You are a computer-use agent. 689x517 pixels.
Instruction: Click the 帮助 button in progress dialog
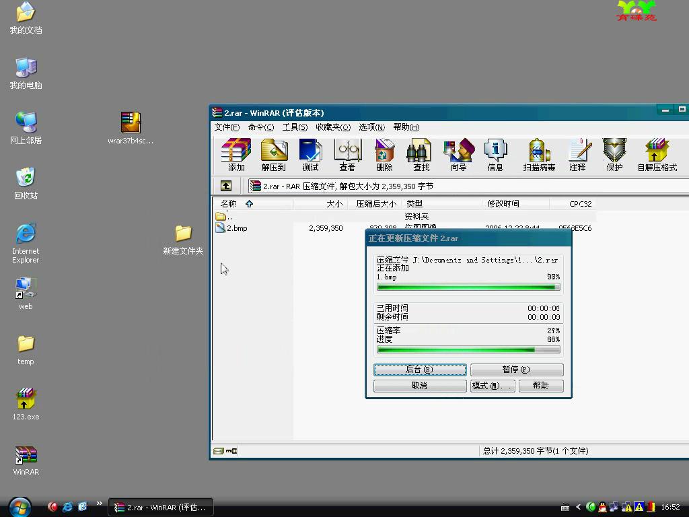coord(541,386)
